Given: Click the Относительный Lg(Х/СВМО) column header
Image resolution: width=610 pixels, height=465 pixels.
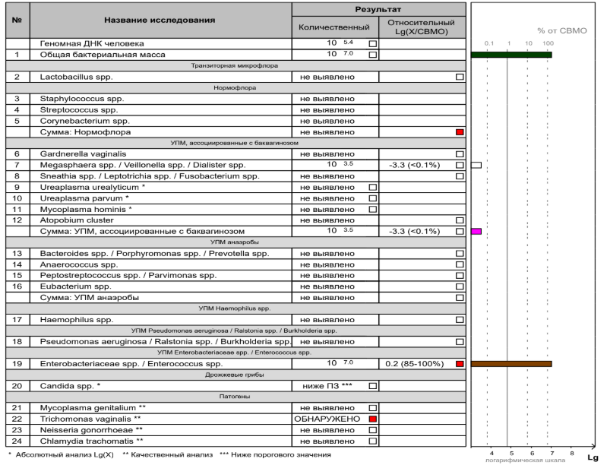Looking at the screenshot, I should coord(422,27).
